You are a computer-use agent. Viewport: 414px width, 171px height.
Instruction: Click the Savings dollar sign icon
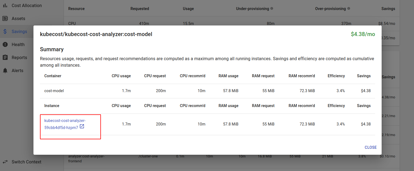pos(5,31)
